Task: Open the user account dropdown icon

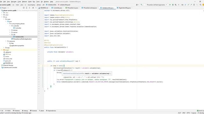Action: pos(137,5)
